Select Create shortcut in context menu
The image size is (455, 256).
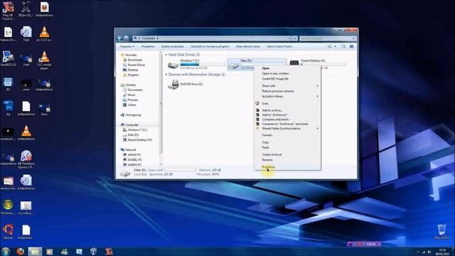click(272, 155)
